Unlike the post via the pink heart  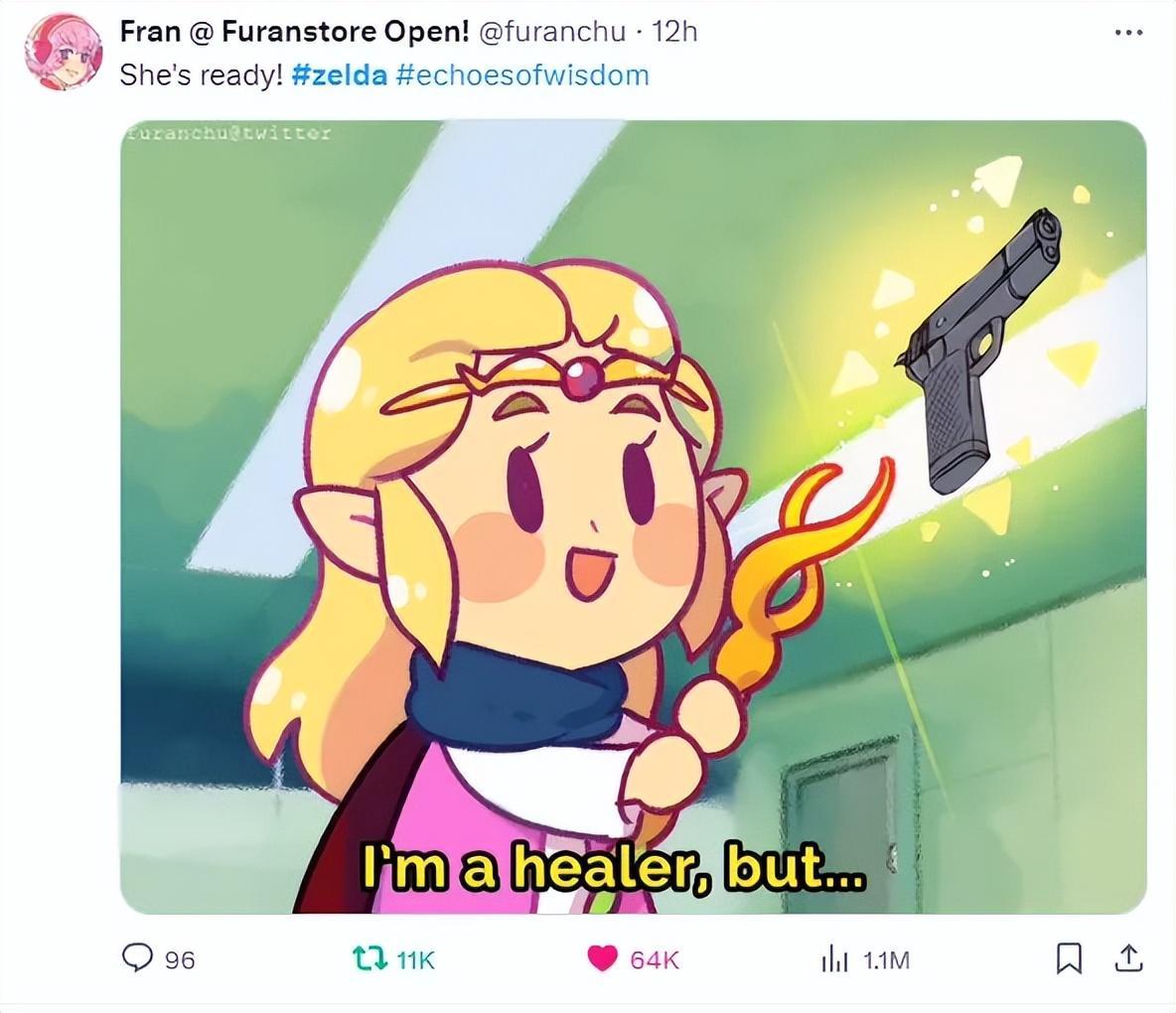click(x=601, y=958)
